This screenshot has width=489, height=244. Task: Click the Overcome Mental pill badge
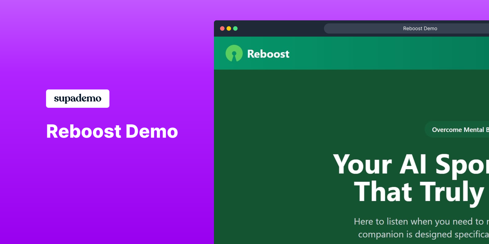pyautogui.click(x=457, y=130)
